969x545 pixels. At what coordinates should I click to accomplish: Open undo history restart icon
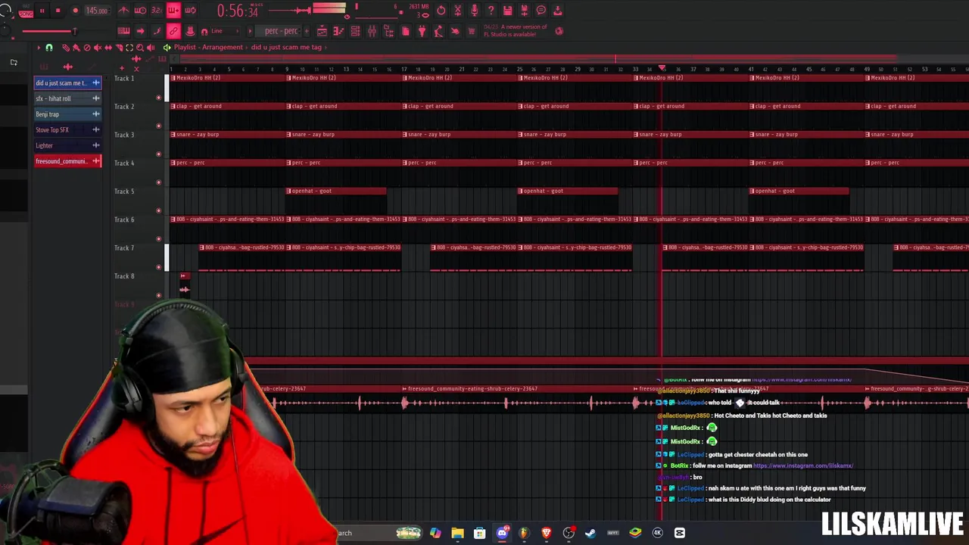point(441,10)
